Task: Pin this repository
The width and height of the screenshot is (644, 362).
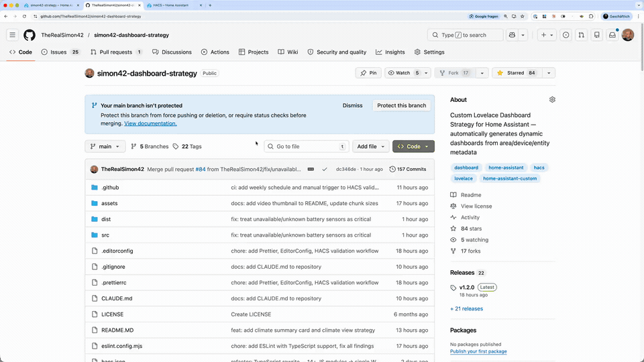Action: (368, 73)
